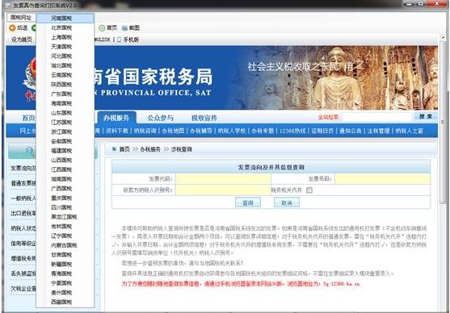Click the 发票代码 input field
450x313 pixels.
tap(223, 179)
